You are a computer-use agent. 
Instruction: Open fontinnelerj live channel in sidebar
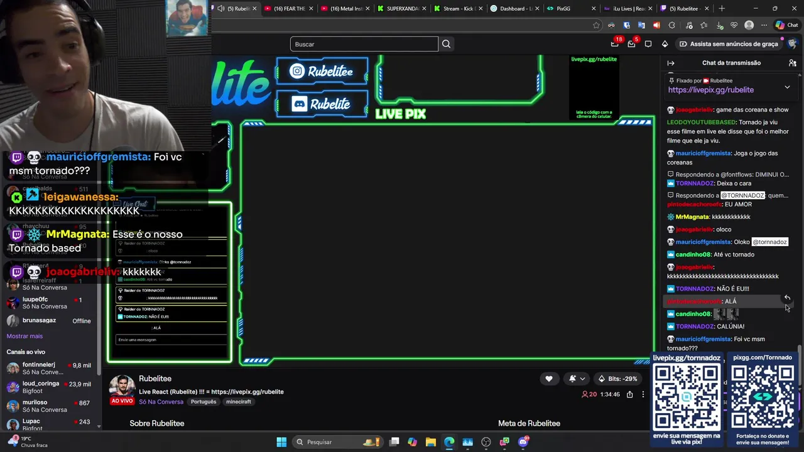coord(49,369)
